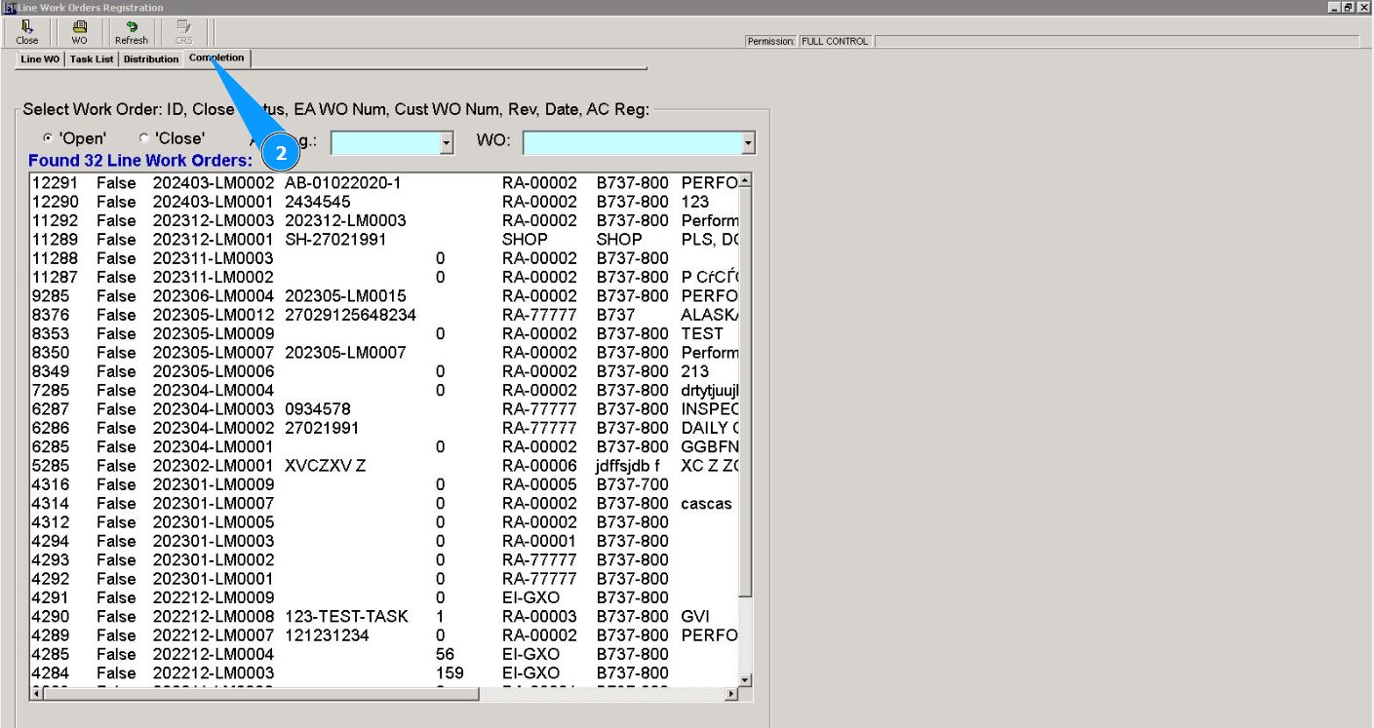Screen dimensions: 1374x728
Task: Choose the B737-700 work order 4316
Action: click(384, 484)
